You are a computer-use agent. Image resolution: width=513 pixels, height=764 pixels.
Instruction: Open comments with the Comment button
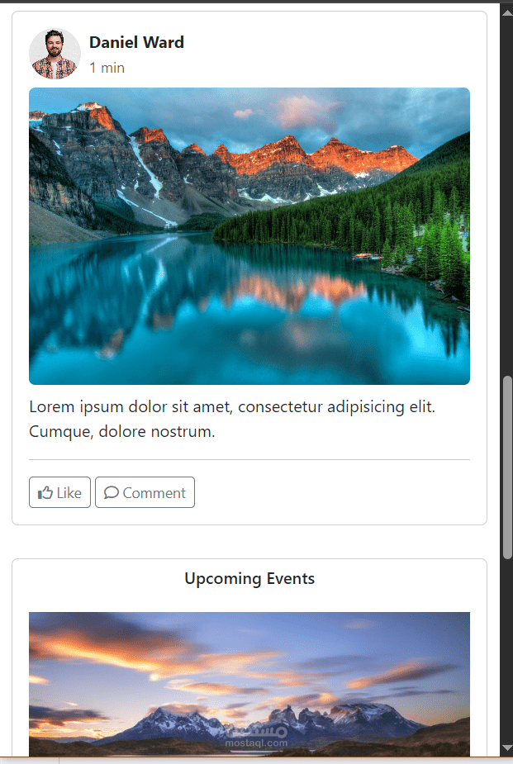point(145,492)
